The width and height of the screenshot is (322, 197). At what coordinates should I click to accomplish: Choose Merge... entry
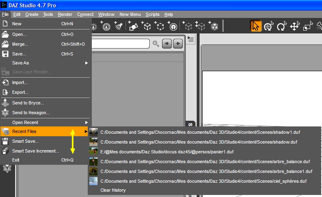pyautogui.click(x=46, y=44)
